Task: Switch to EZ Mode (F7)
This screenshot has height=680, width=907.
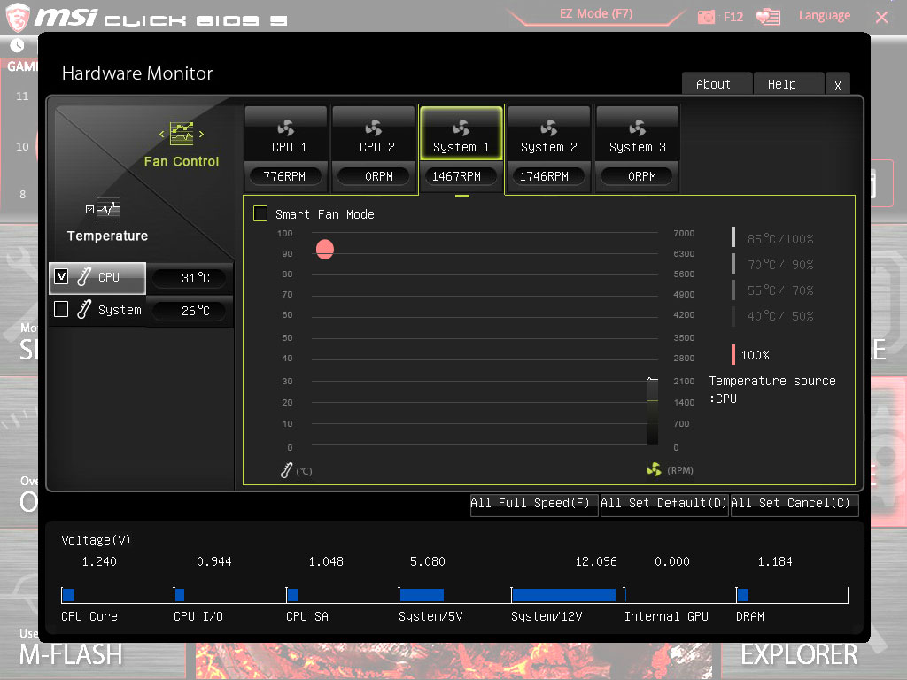Action: coord(596,14)
